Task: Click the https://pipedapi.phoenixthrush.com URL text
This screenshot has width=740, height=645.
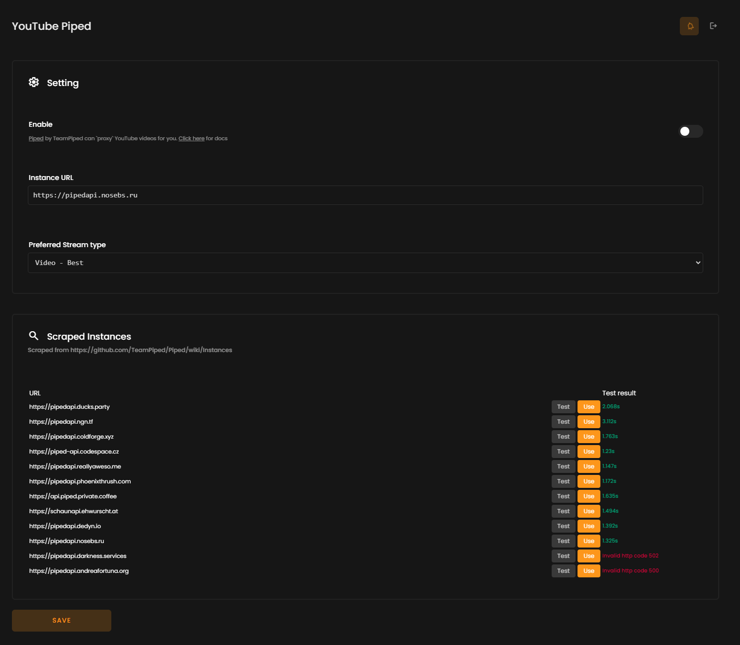Action: click(80, 481)
